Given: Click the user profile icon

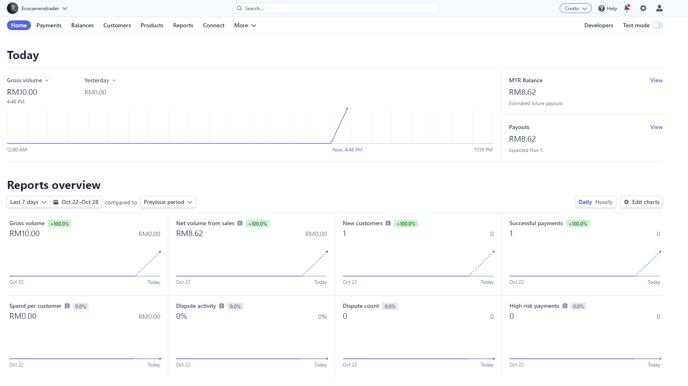Looking at the screenshot, I should pos(659,8).
